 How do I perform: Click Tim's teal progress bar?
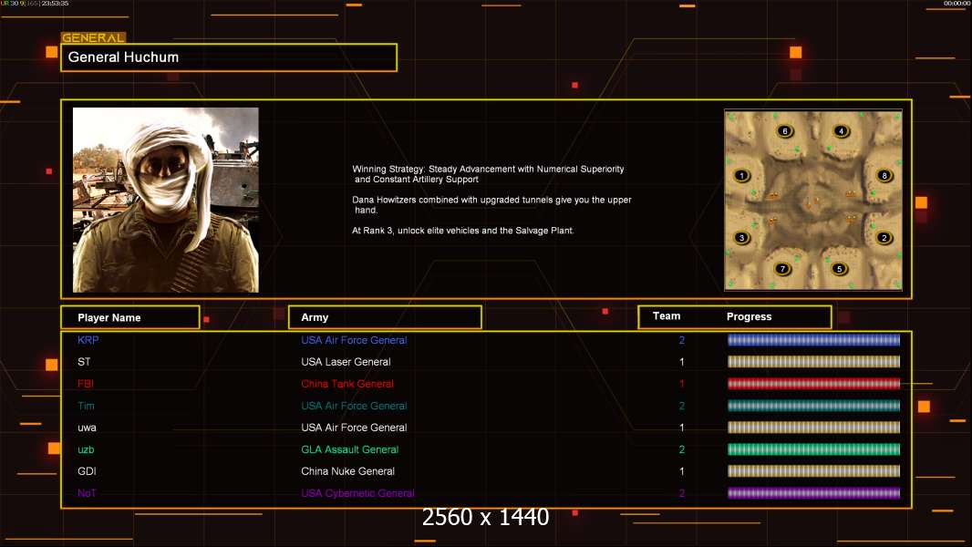[x=814, y=406]
